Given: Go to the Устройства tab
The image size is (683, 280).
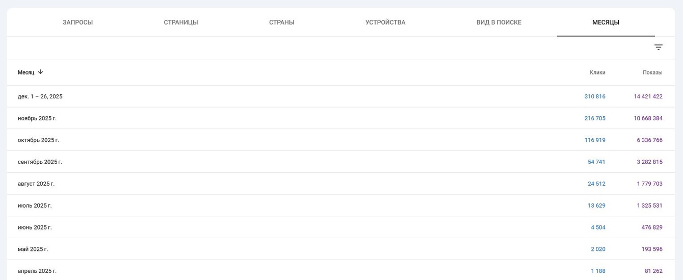Looking at the screenshot, I should pos(385,22).
